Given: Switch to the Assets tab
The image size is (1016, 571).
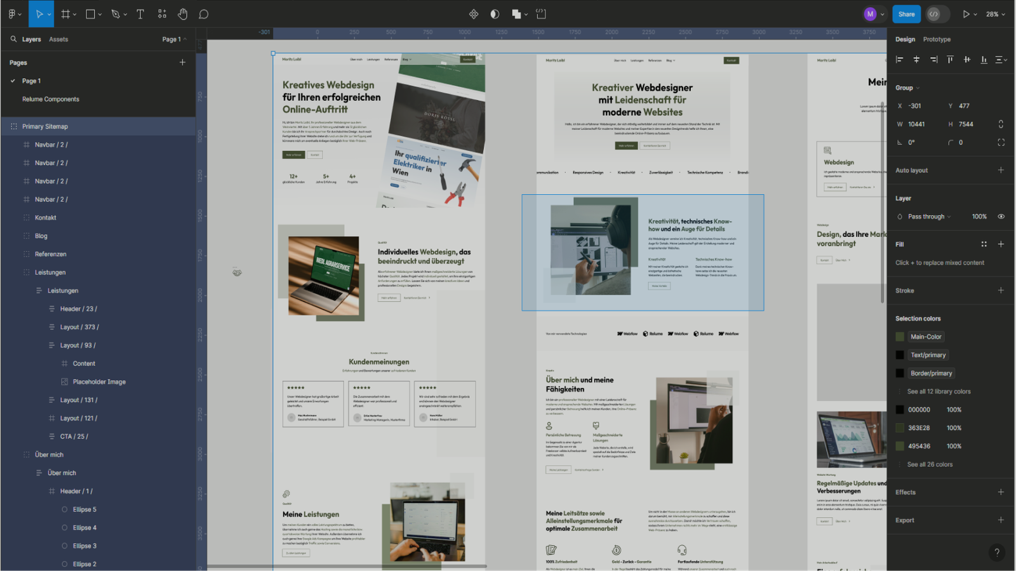Looking at the screenshot, I should 58,39.
